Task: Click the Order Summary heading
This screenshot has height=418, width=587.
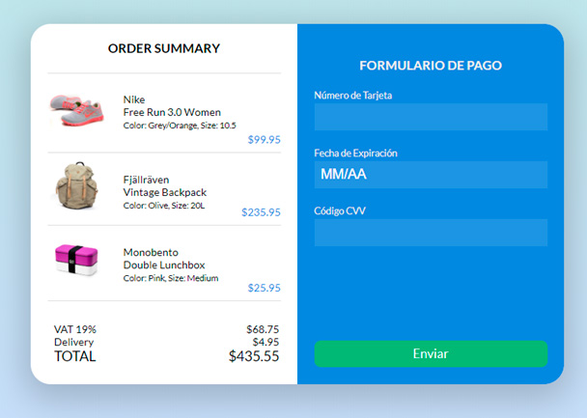Action: 164,48
